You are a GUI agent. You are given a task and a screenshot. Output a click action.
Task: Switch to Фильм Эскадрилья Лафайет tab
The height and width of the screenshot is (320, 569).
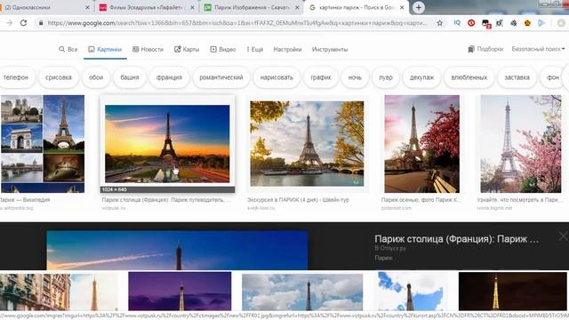click(147, 7)
